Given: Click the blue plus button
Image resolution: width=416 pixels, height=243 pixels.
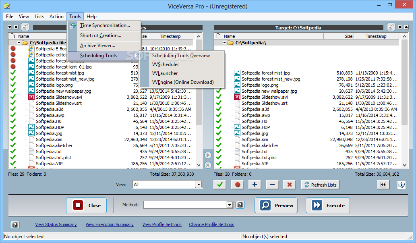Looking at the screenshot, I should [255, 185].
